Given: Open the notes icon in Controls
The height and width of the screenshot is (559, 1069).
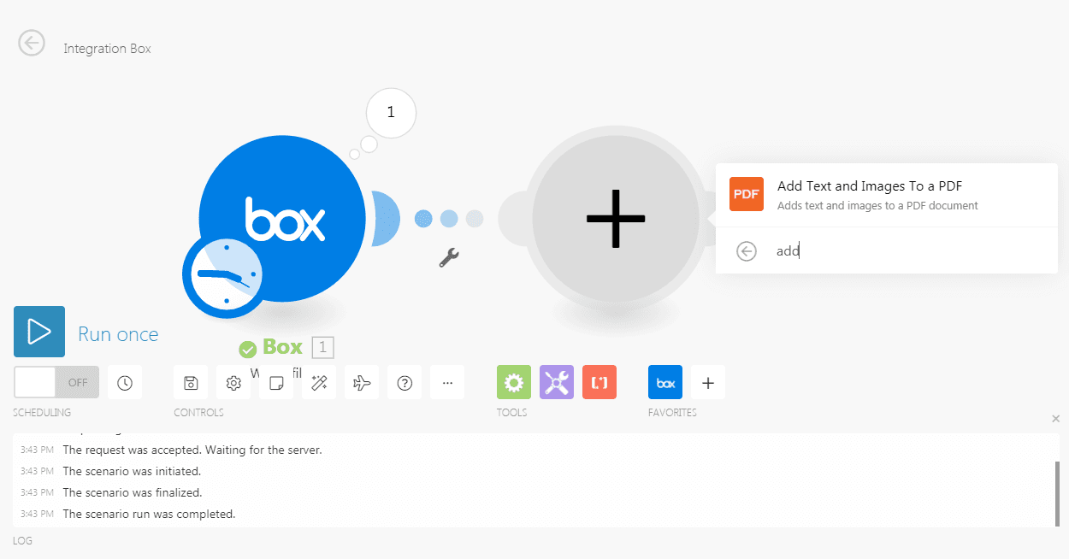Looking at the screenshot, I should point(276,383).
